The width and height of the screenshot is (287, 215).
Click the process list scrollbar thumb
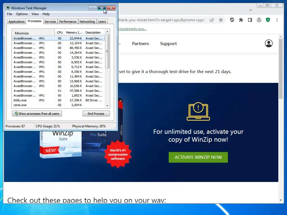click(x=107, y=51)
